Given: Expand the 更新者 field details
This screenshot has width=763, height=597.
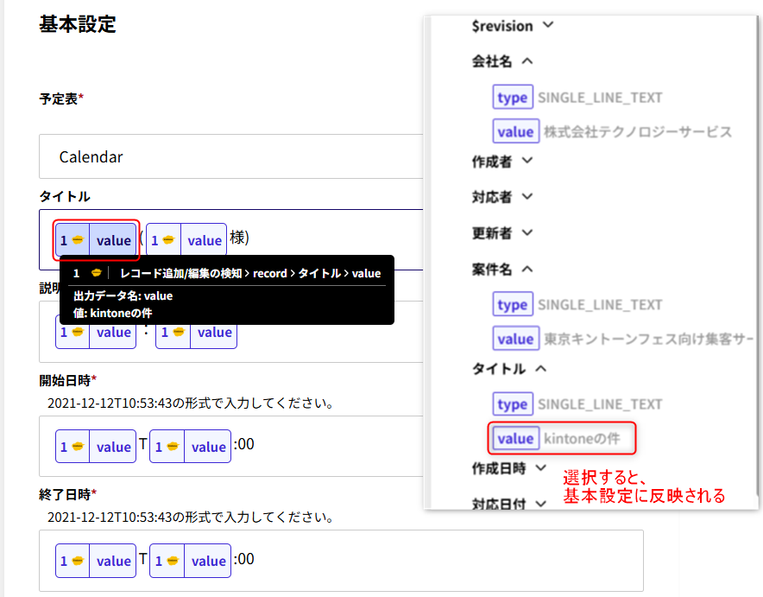Looking at the screenshot, I should tap(527, 232).
